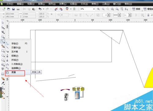Choose 艺术笔 in the curve flyout
Image resolution: width=153 pixels, height=111 pixels.
pos(18,52)
